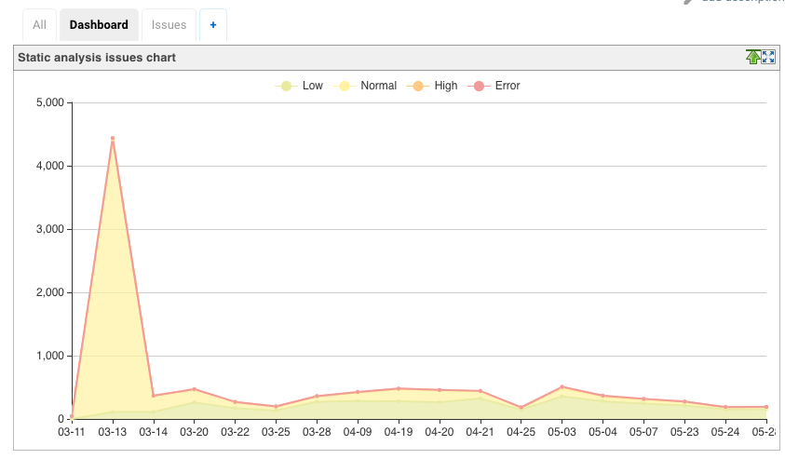Select the Dashboard tab

[x=99, y=25]
